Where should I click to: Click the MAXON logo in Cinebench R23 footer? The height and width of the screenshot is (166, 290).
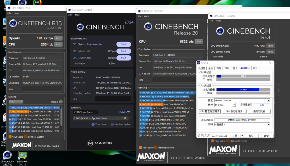coord(223,150)
